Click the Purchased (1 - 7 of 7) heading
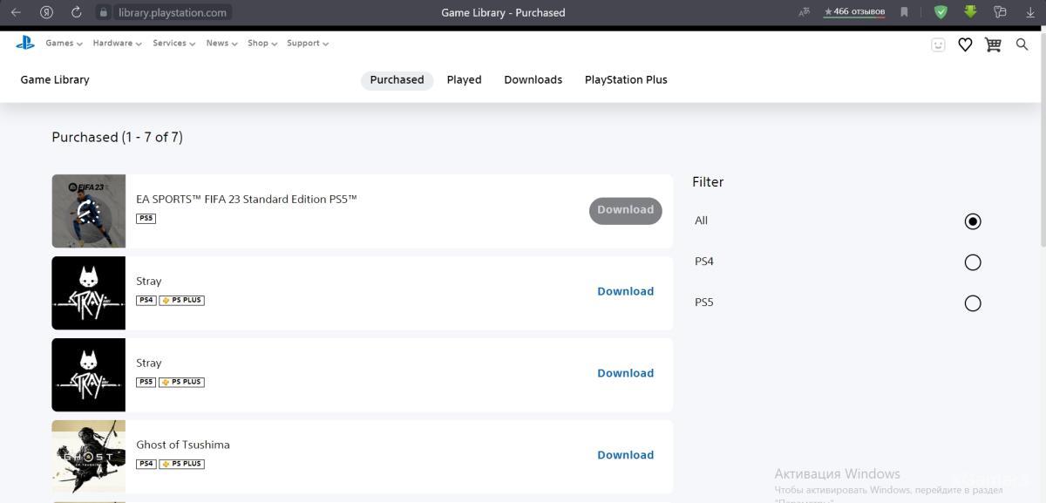Image resolution: width=1046 pixels, height=503 pixels. (117, 137)
